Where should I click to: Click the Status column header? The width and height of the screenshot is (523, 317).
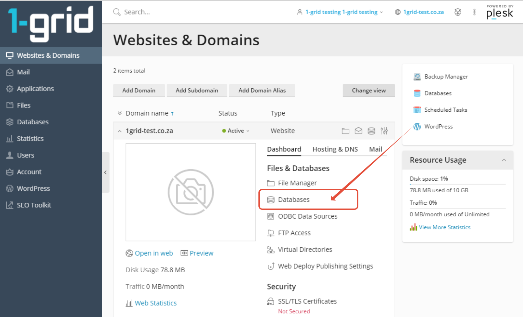pyautogui.click(x=228, y=113)
